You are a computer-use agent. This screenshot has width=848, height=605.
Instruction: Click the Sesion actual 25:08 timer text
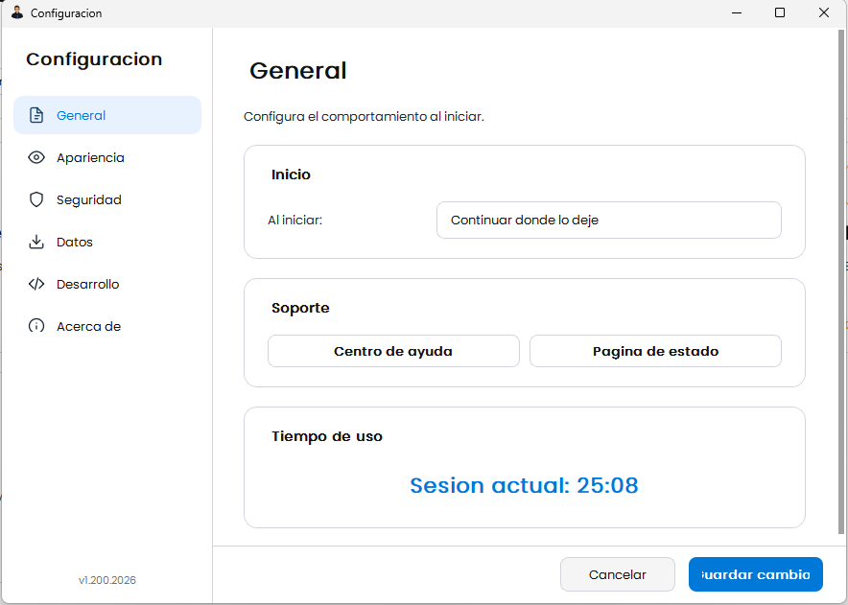[x=524, y=485]
